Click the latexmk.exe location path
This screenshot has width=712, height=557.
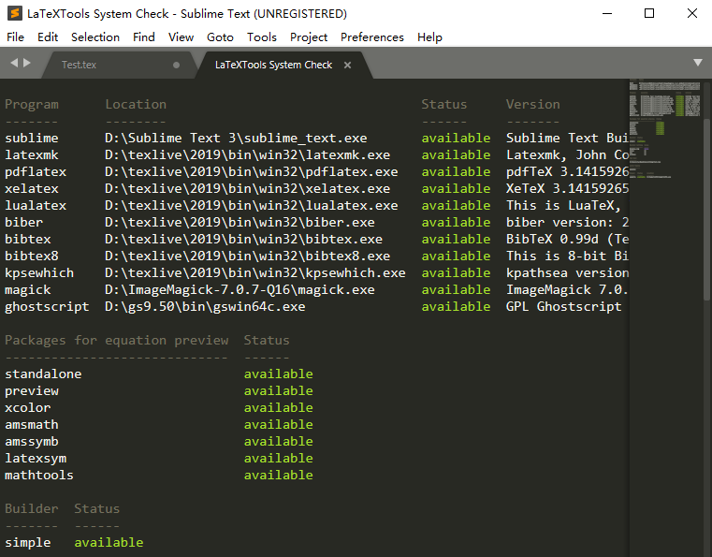pos(248,154)
